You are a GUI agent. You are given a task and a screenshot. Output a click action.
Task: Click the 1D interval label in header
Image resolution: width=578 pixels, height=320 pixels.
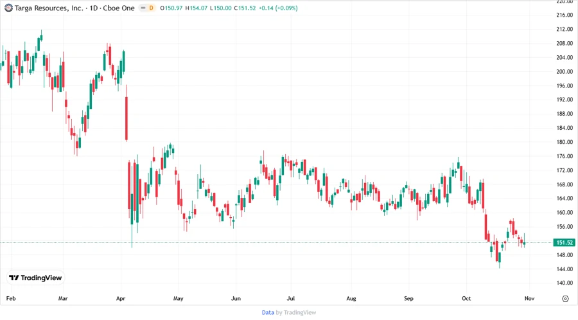(x=94, y=8)
